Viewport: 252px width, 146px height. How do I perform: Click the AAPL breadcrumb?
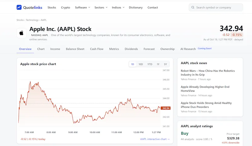(43, 20)
